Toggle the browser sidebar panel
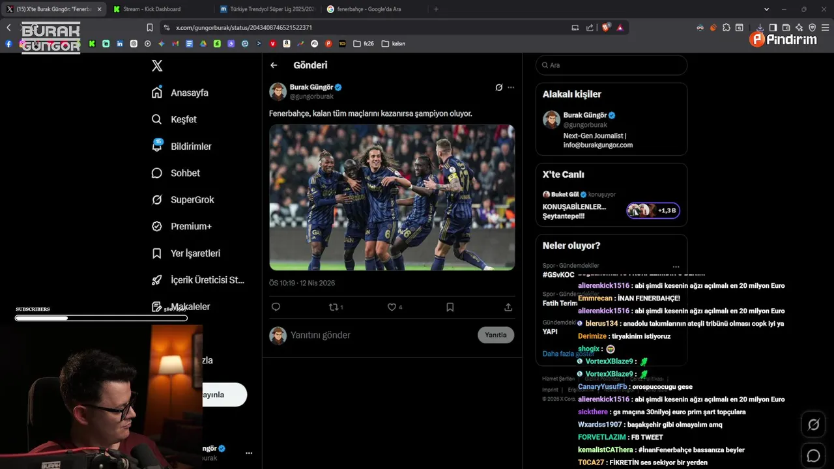Viewport: 834px width, 469px height. [773, 27]
